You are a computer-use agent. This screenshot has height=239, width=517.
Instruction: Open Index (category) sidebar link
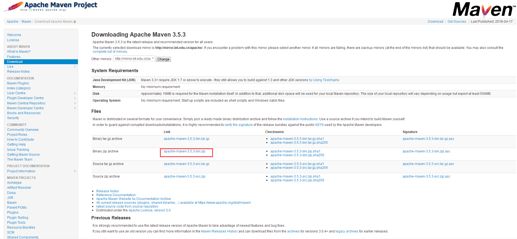(x=19, y=88)
